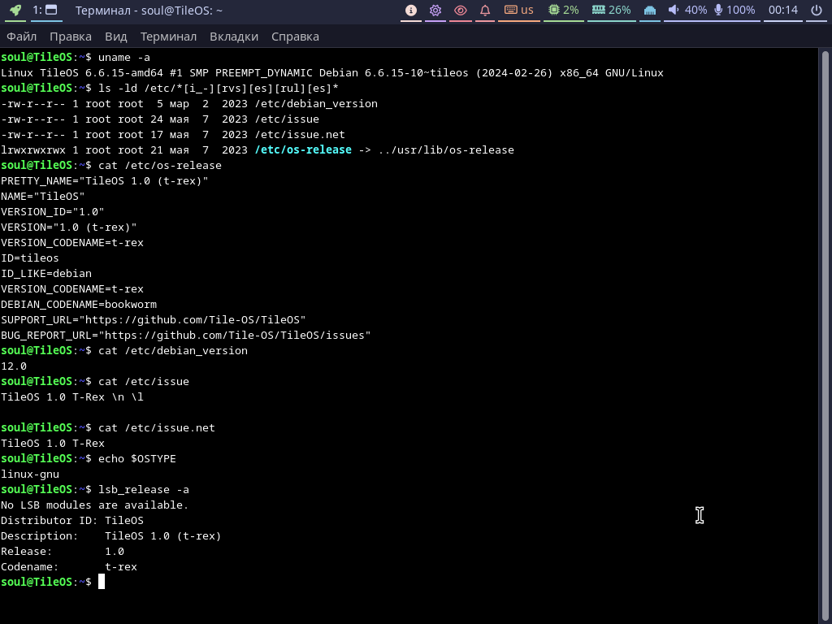Click the '/etc/debian_version' listing row
The width and height of the screenshot is (832, 624).
point(188,103)
